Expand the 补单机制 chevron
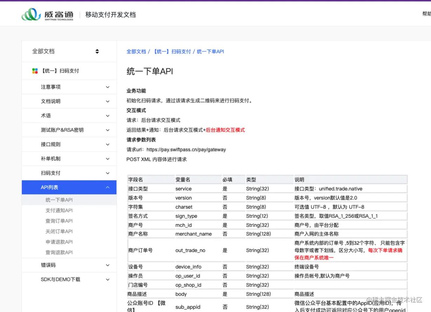This screenshot has width=431, height=312. point(108,159)
